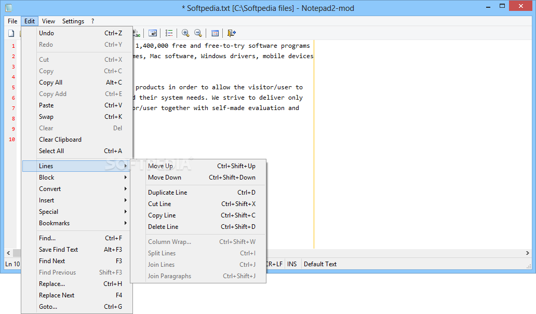The image size is (536, 314).
Task: Click the Ln 10 status bar field
Action: (12, 264)
